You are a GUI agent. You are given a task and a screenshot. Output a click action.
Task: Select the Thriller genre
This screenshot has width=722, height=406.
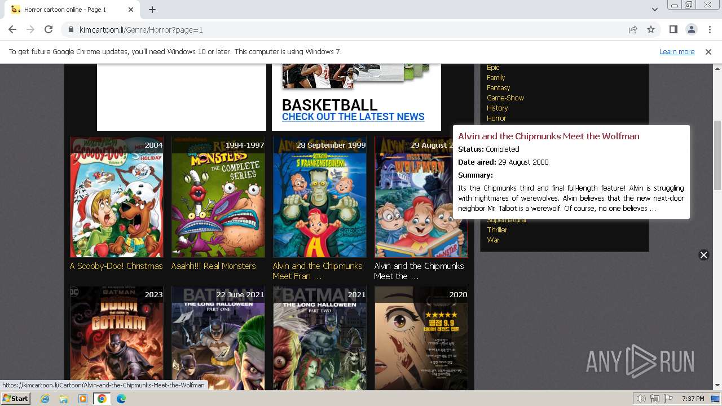(497, 230)
